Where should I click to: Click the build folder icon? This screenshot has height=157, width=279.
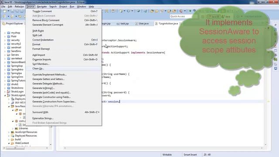pyautogui.click(x=13, y=140)
